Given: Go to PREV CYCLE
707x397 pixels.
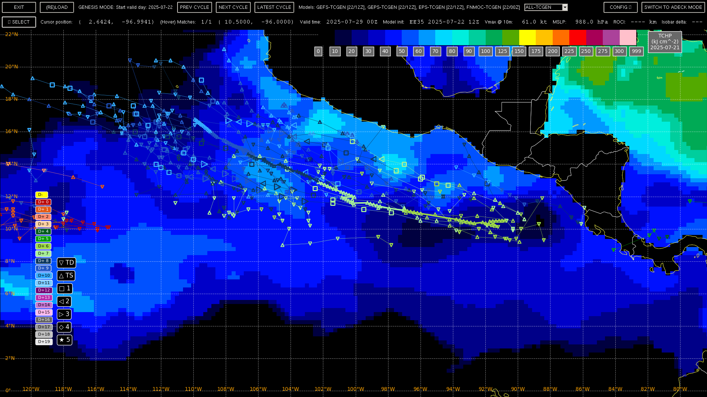Looking at the screenshot, I should pos(194,7).
